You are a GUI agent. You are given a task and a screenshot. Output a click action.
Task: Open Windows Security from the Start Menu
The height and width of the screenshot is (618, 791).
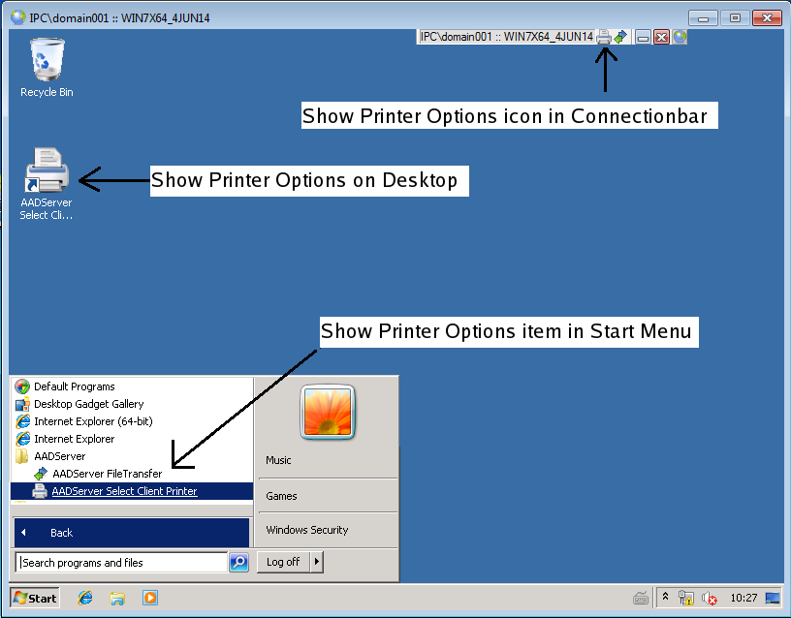[x=306, y=530]
